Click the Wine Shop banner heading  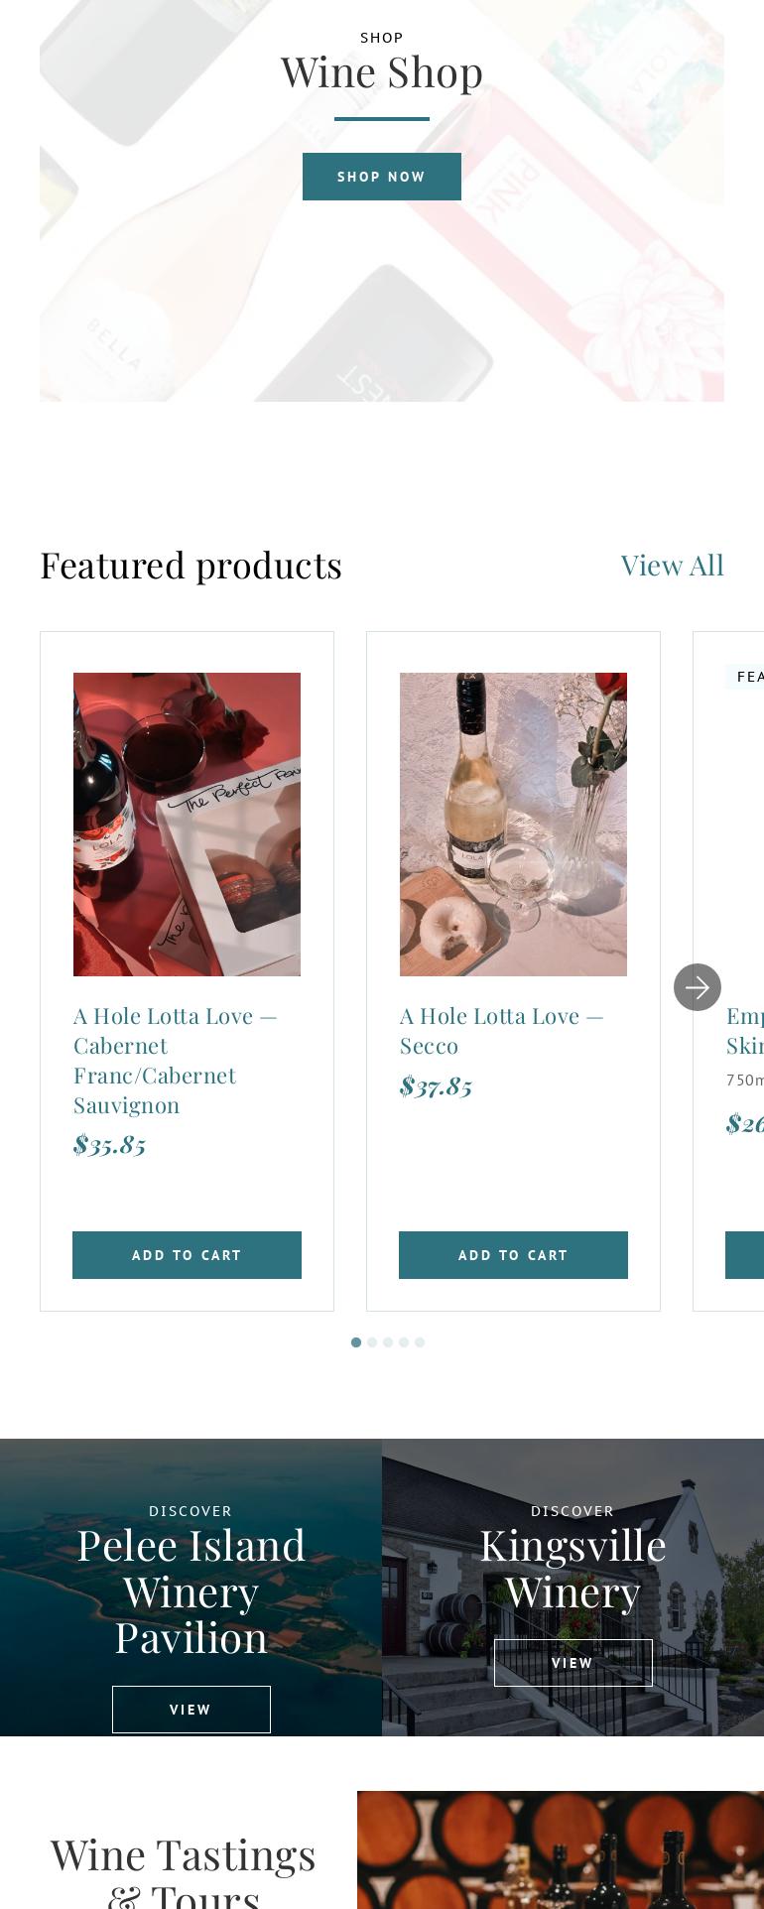coord(381,72)
